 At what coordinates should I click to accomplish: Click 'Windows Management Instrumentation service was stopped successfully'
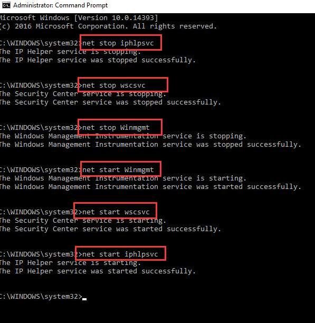tap(150, 145)
